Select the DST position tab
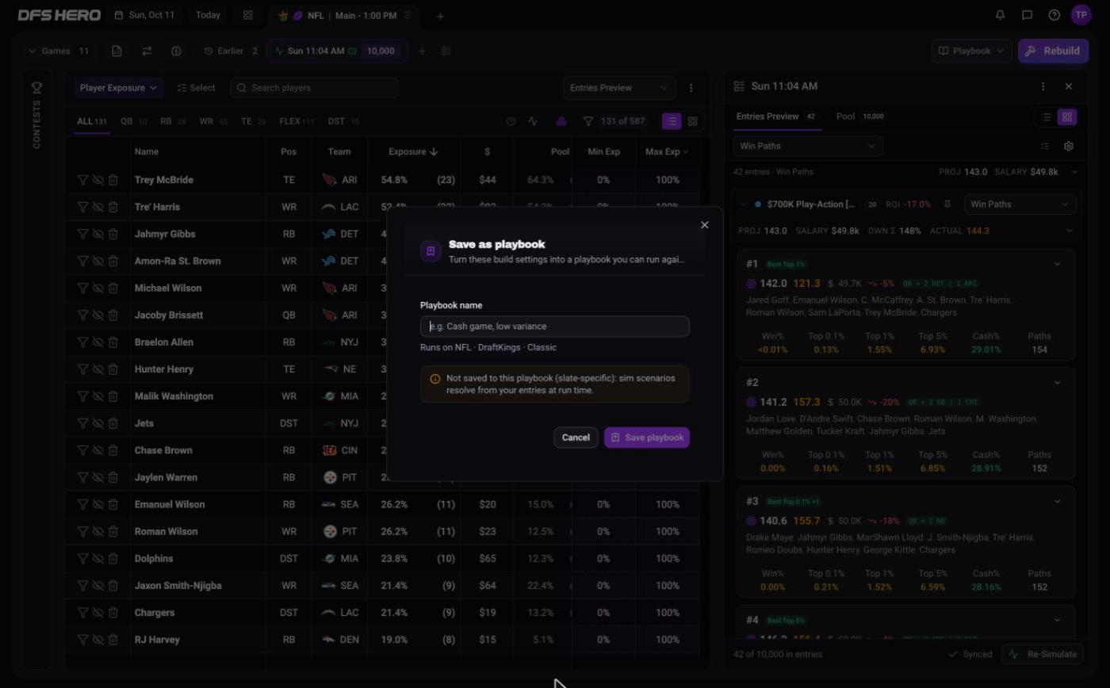The width and height of the screenshot is (1110, 688). [343, 121]
